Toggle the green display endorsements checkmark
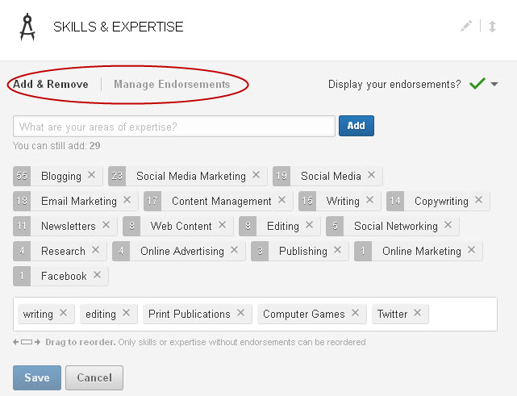This screenshot has width=517, height=396. (x=477, y=83)
